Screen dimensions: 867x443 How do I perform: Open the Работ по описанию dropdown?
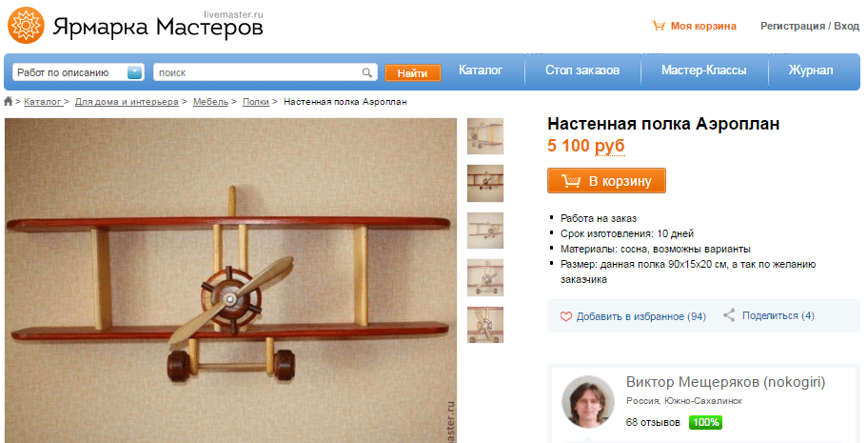pyautogui.click(x=78, y=72)
